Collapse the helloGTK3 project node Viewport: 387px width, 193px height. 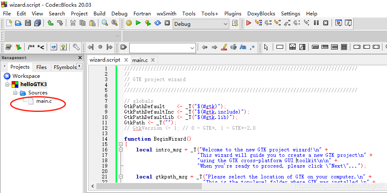[7, 84]
